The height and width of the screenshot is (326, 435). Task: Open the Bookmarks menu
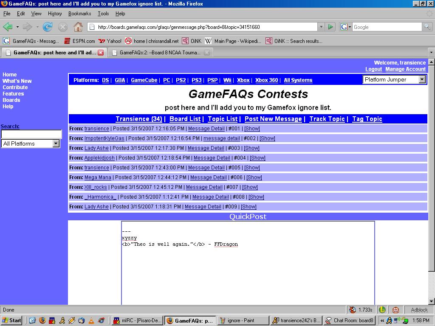point(79,14)
